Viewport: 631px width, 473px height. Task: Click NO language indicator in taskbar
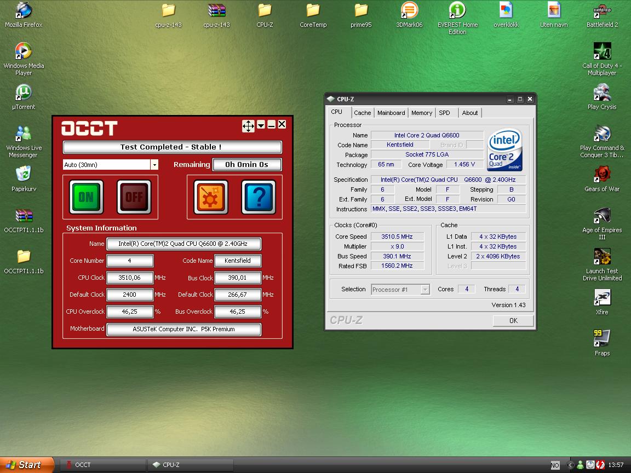coord(555,465)
